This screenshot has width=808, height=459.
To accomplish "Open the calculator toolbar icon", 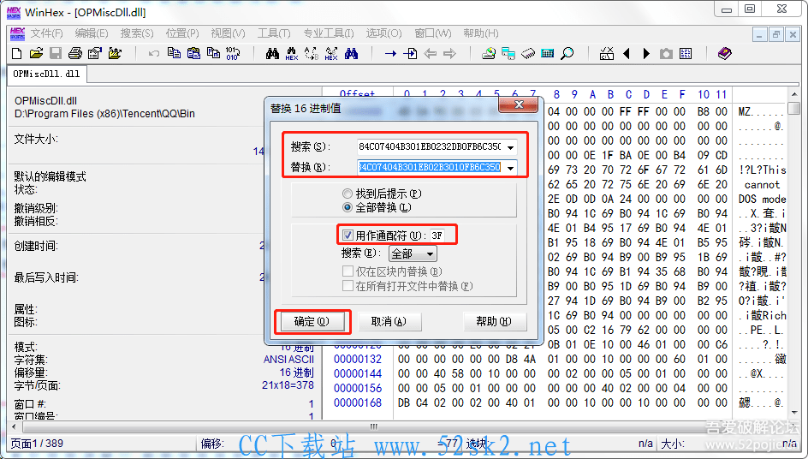I will click(x=548, y=54).
